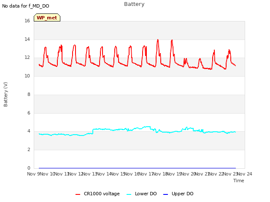Image resolution: width=270 pixels, height=202 pixels.
Task: Toggle the Lower DO legend entry
Action: [142, 194]
